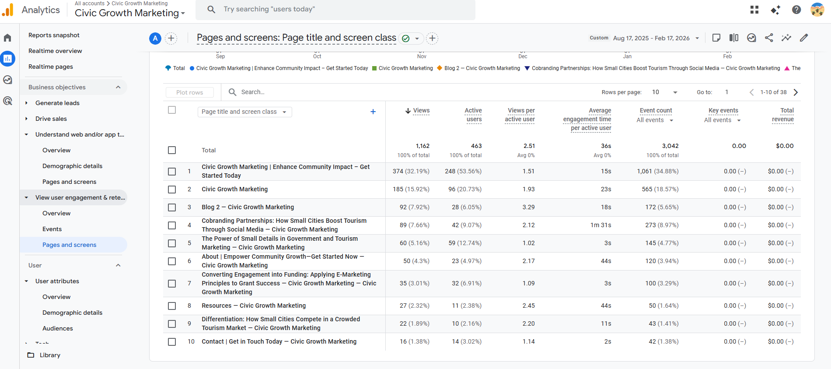
Task: Change the Rows per page dropdown
Action: pos(665,92)
